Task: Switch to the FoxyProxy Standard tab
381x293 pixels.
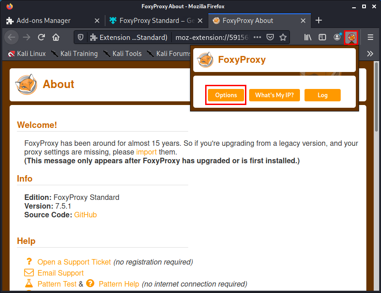Action: click(157, 21)
